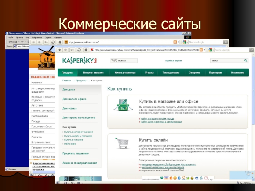Select Для дома in sidebar
This screenshot has width=255, height=191.
coord(69,90)
